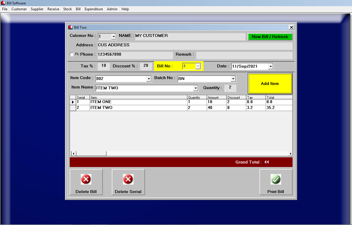Click the Discount cell 8
The image size is (352, 225).
[x=236, y=108]
